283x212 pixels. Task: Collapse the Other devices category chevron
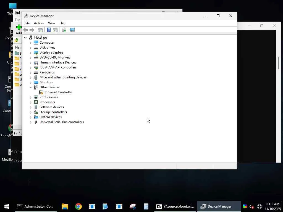(x=30, y=87)
